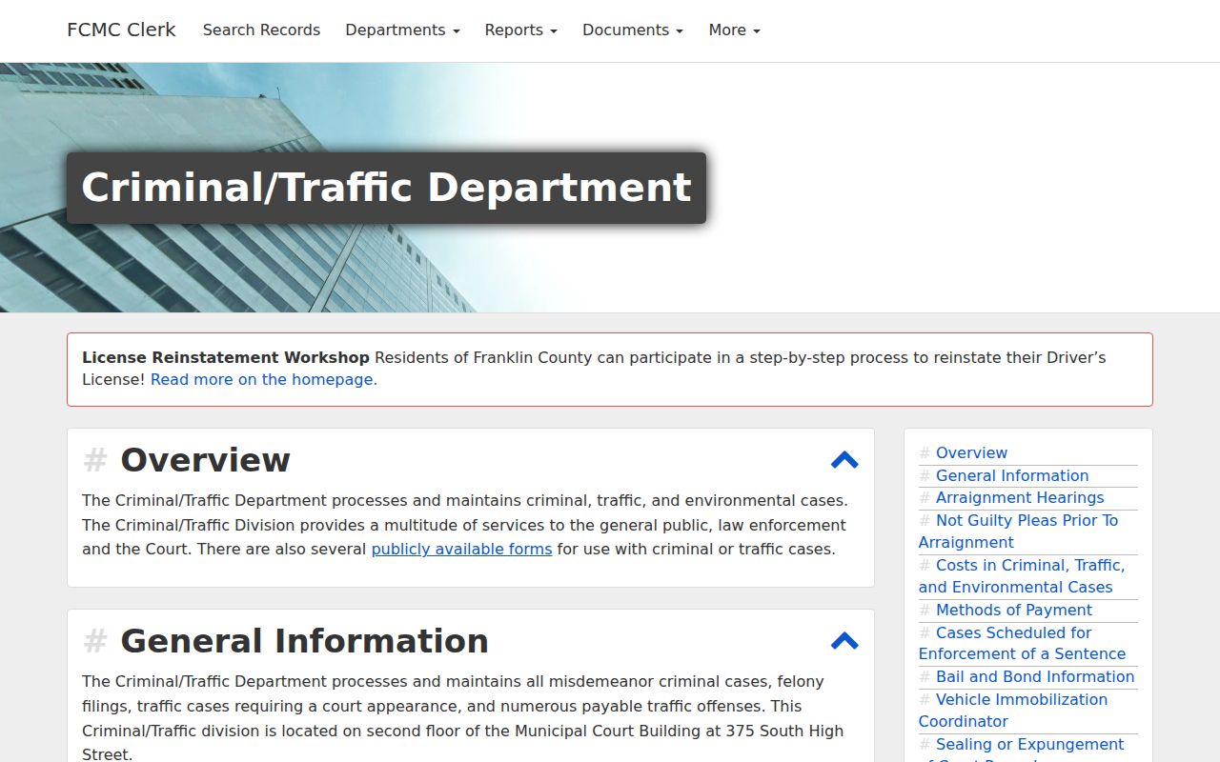Open the Reports dropdown menu
1220x762 pixels.
[x=520, y=30]
